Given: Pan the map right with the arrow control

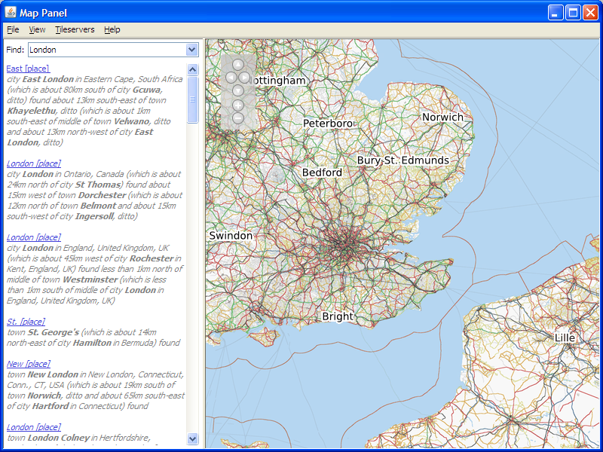Looking at the screenshot, I should tap(244, 78).
